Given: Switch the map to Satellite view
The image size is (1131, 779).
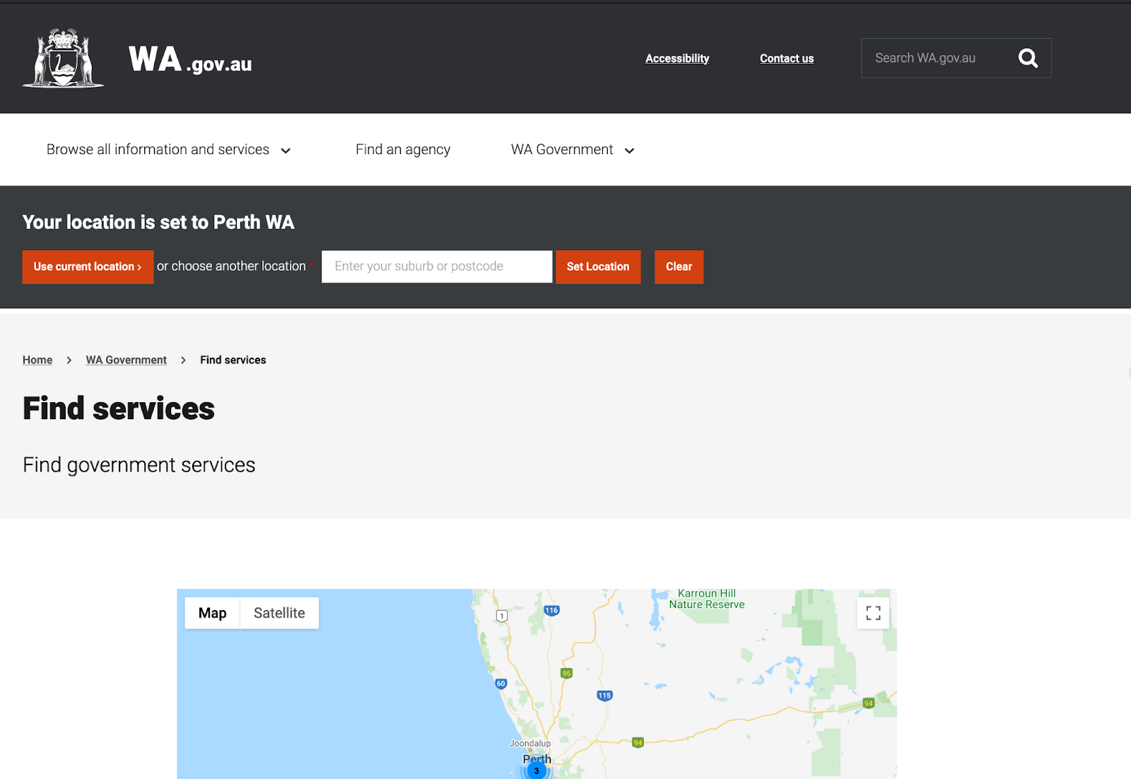Looking at the screenshot, I should (x=279, y=613).
